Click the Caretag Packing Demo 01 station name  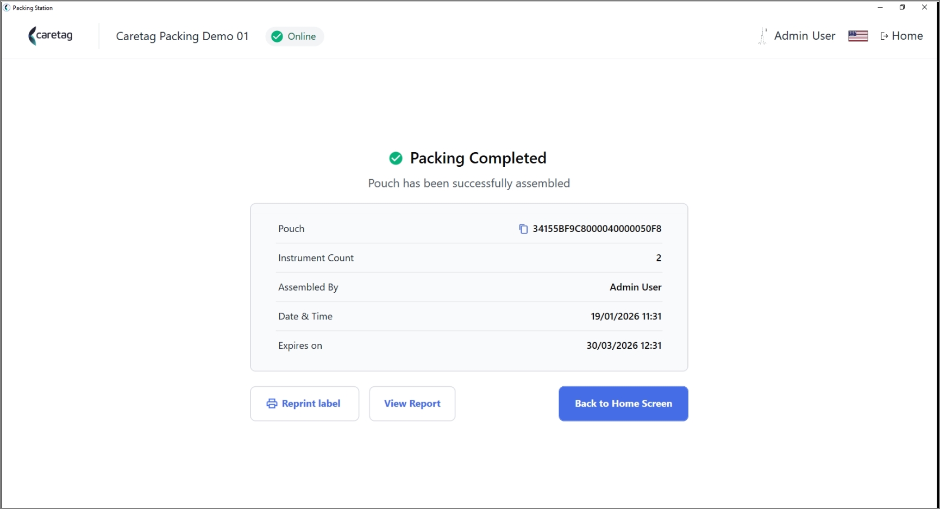tap(182, 36)
